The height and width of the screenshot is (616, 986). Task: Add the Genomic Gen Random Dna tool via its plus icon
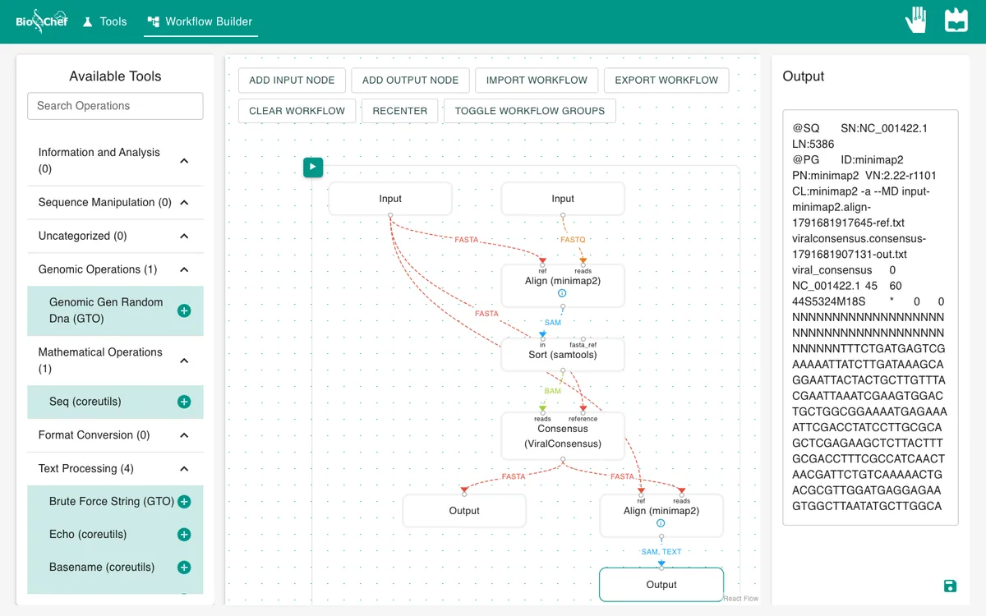coord(184,310)
